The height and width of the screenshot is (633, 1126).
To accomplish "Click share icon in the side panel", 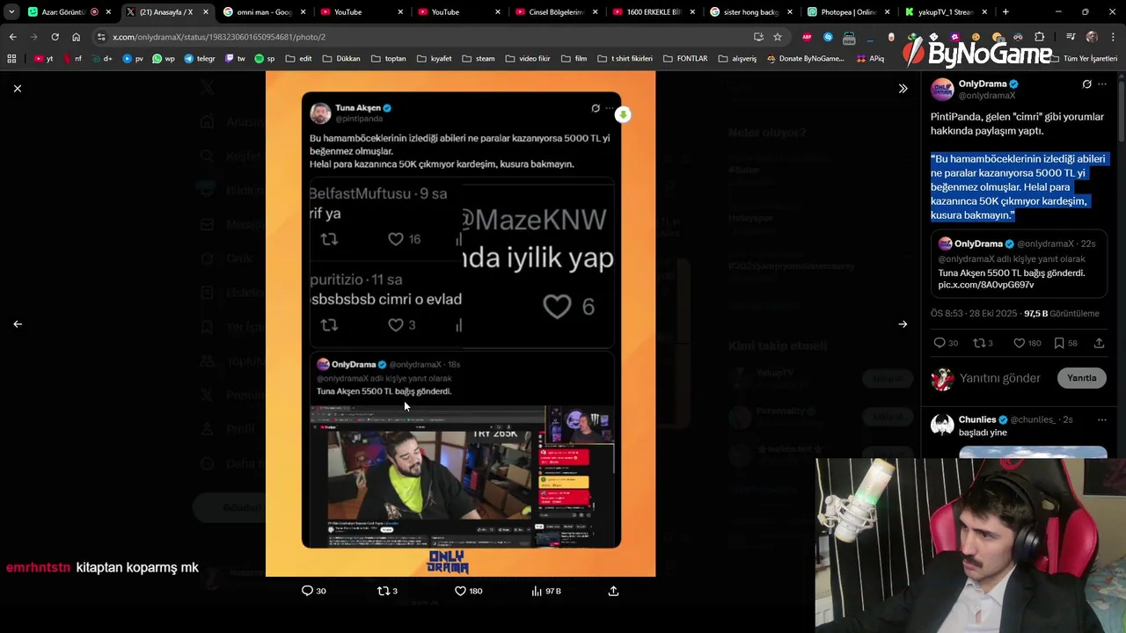I will point(1099,343).
